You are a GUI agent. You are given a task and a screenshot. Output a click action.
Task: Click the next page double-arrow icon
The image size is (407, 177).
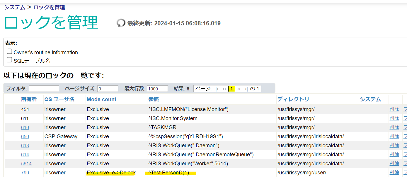click(x=239, y=89)
